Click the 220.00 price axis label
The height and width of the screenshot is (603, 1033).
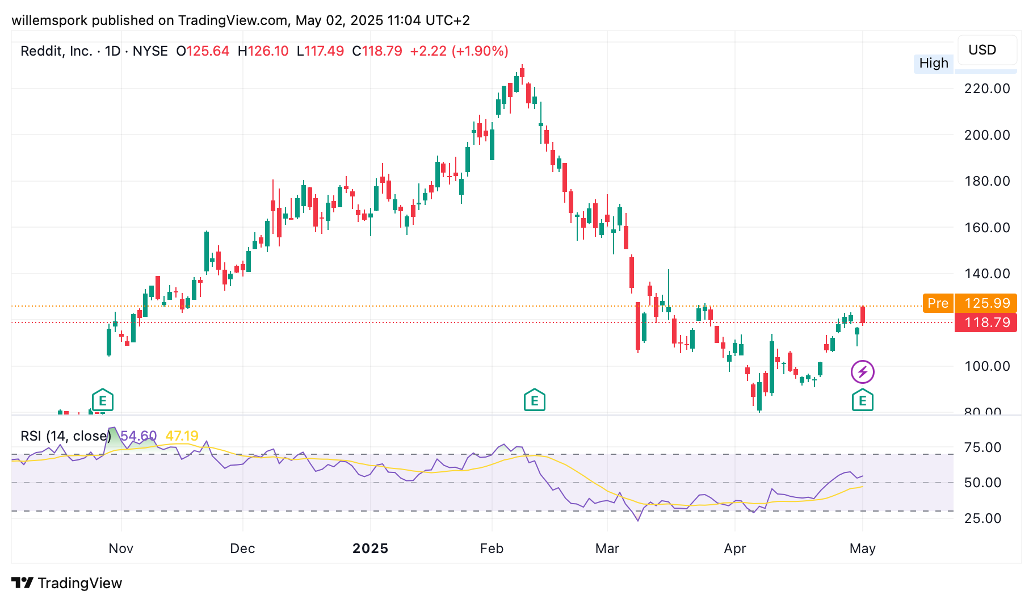987,89
